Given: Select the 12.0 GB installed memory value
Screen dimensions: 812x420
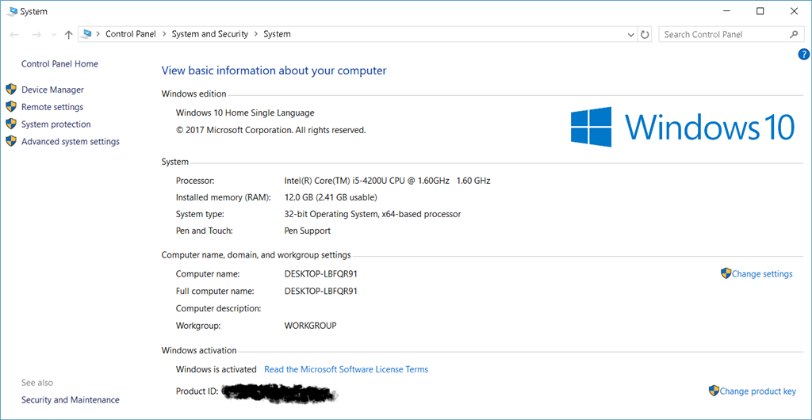Looking at the screenshot, I should tap(331, 197).
